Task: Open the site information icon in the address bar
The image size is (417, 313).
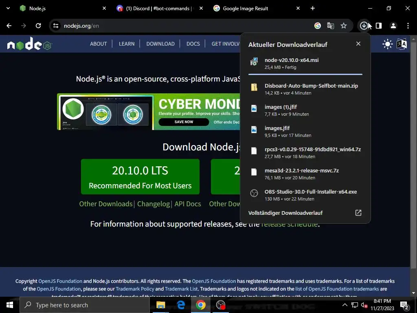Action: (x=56, y=26)
